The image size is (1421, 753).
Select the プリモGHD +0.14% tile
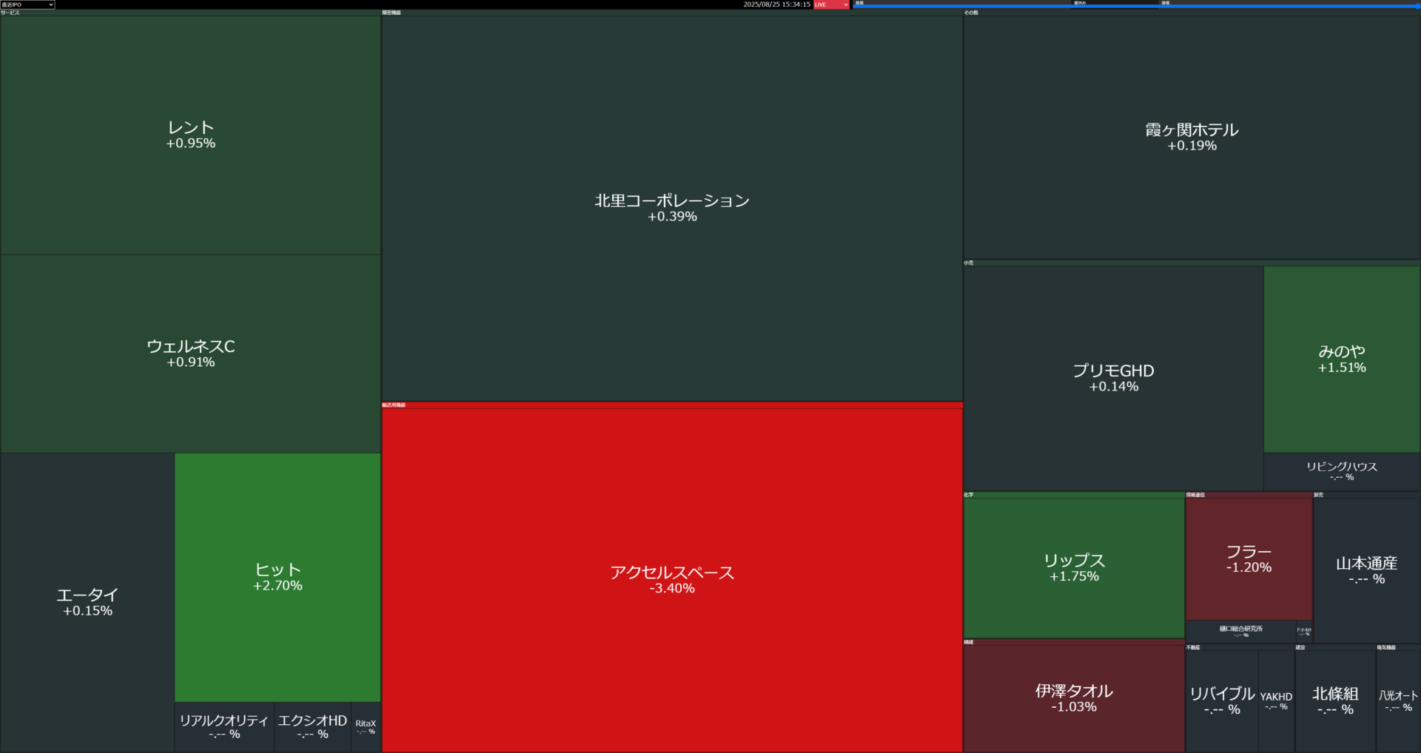click(x=1113, y=377)
